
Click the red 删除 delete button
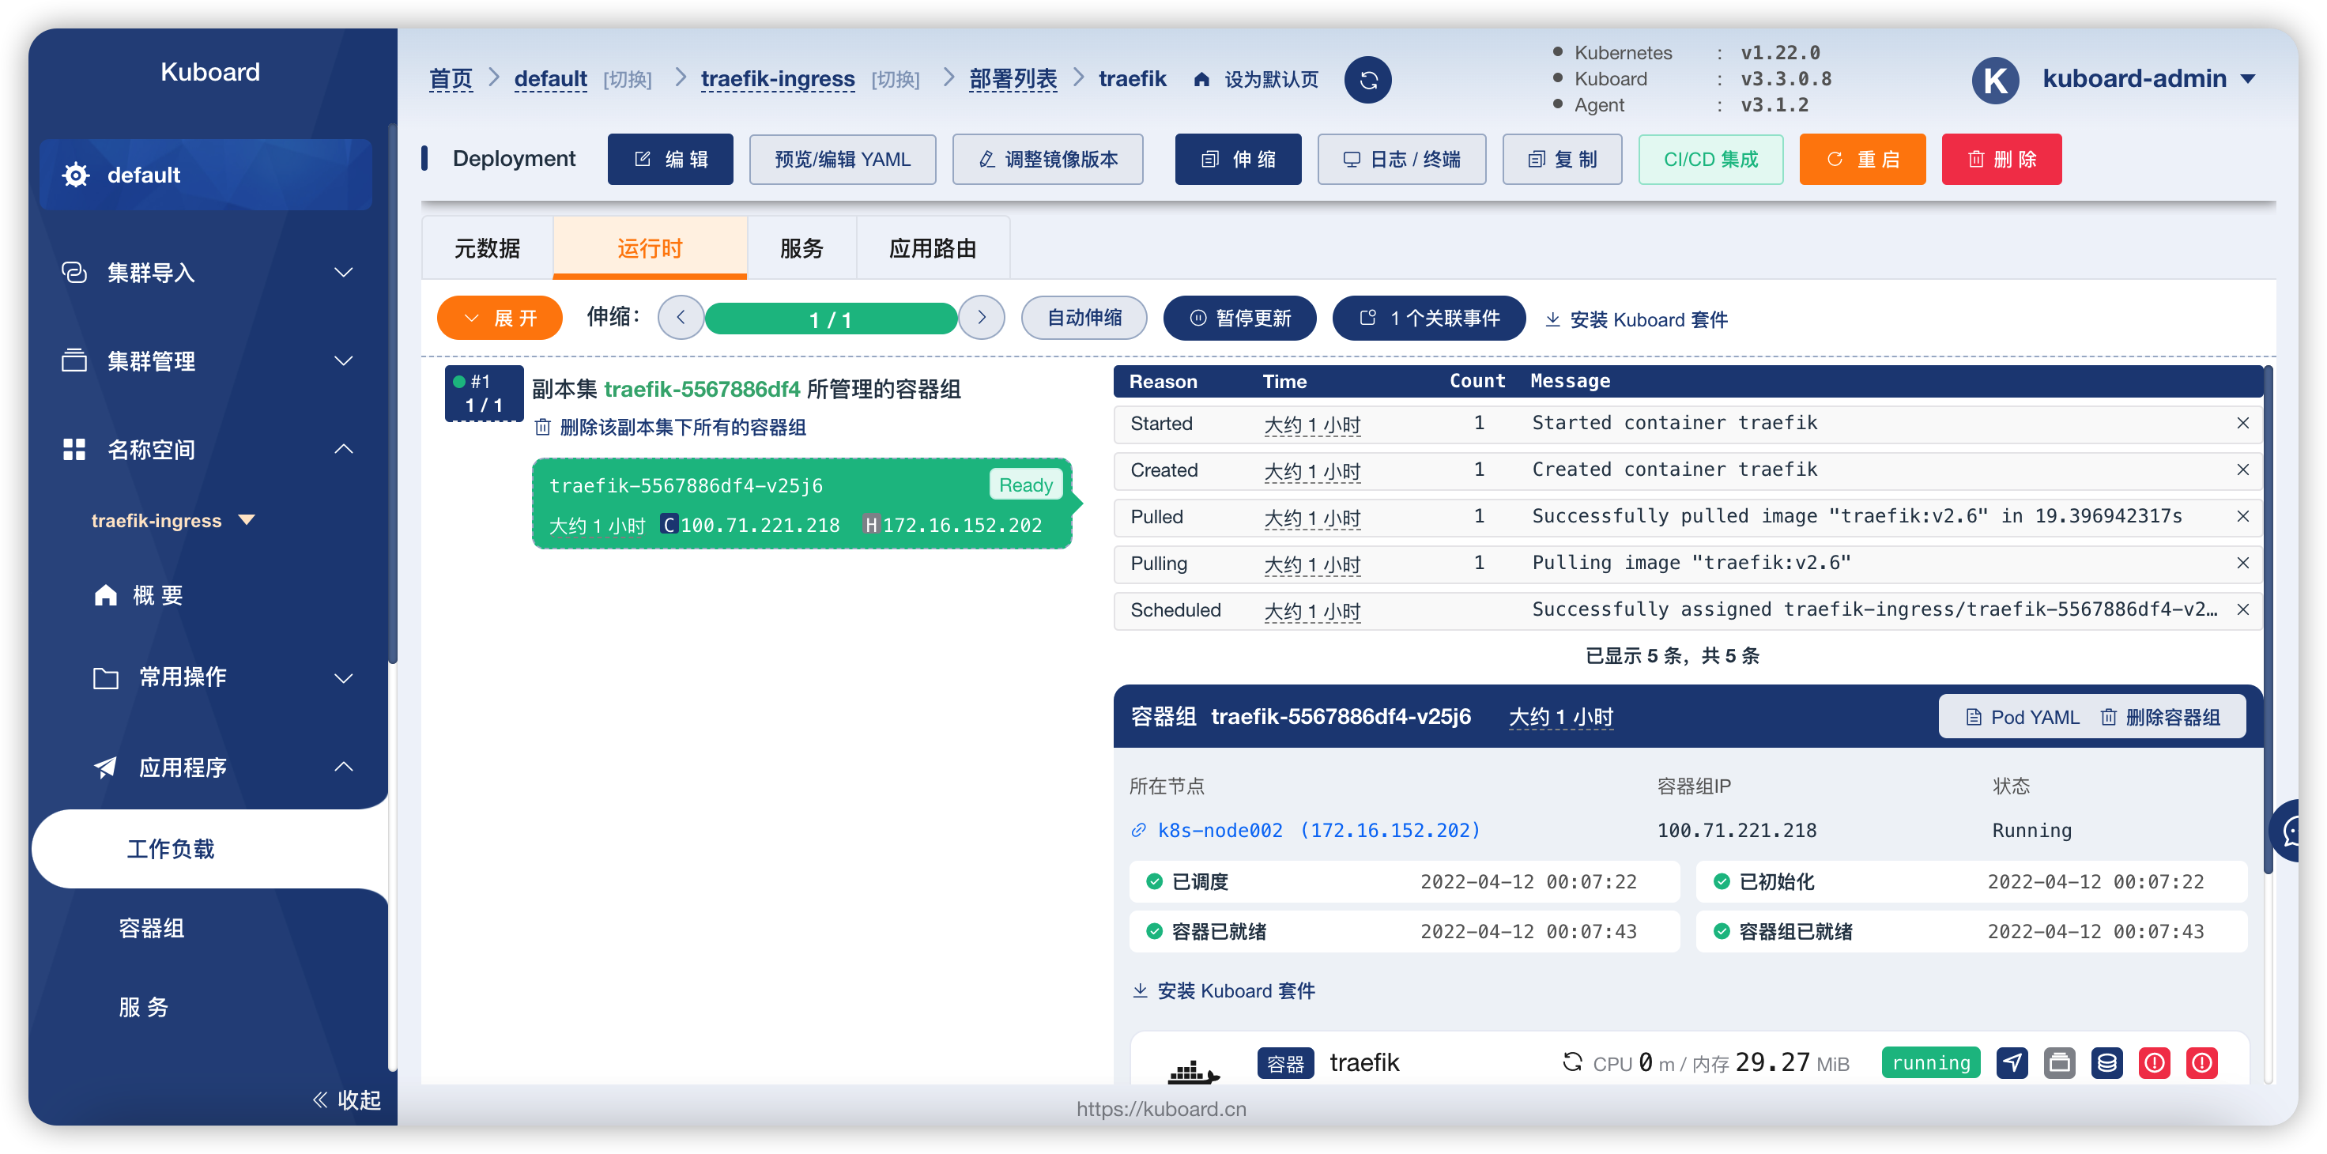[2001, 159]
